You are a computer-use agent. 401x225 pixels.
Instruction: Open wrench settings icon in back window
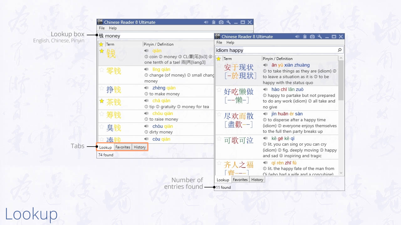point(229,22)
